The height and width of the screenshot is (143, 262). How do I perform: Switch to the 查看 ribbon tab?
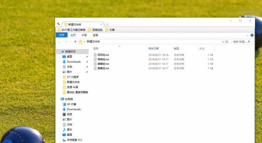[96, 35]
